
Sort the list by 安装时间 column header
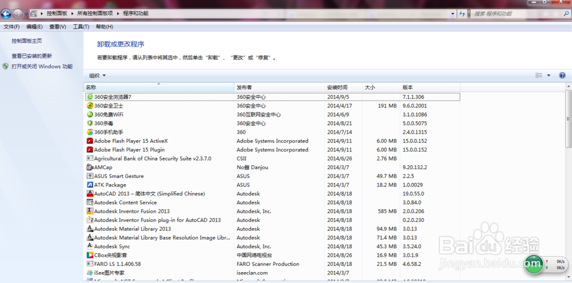tap(344, 87)
